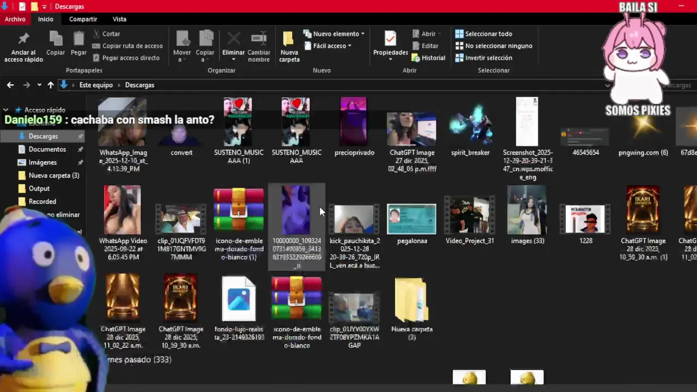Select the images (33) file
Viewport: 697px width, 392px height.
[527, 216]
